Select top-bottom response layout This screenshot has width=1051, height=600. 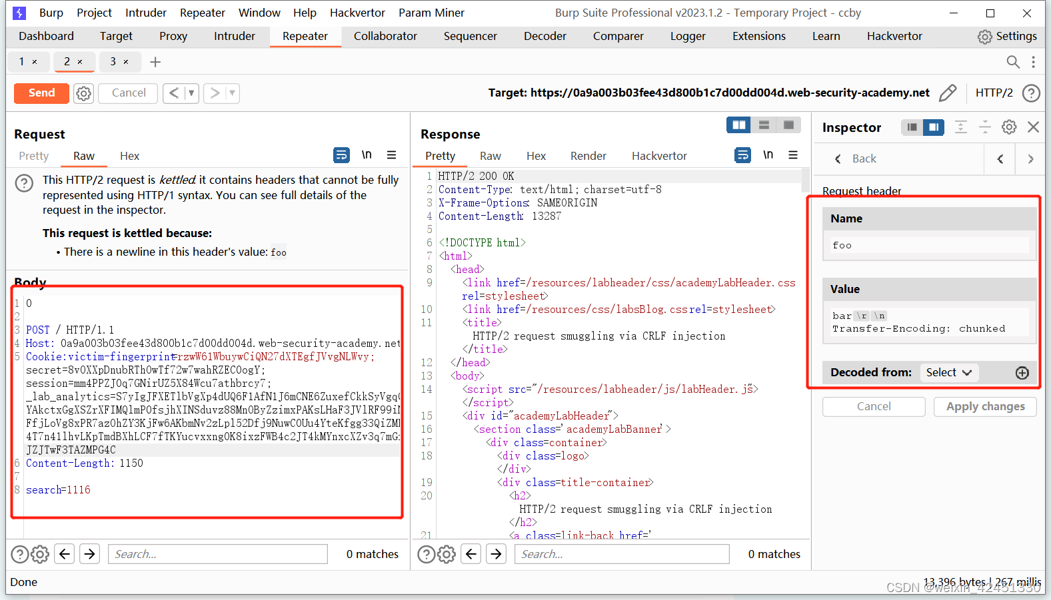(764, 125)
